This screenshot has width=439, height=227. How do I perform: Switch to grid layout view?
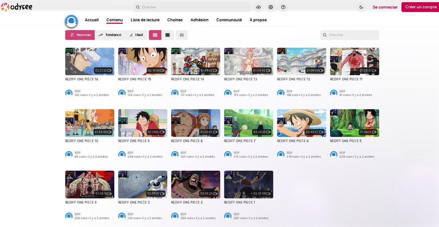155,35
